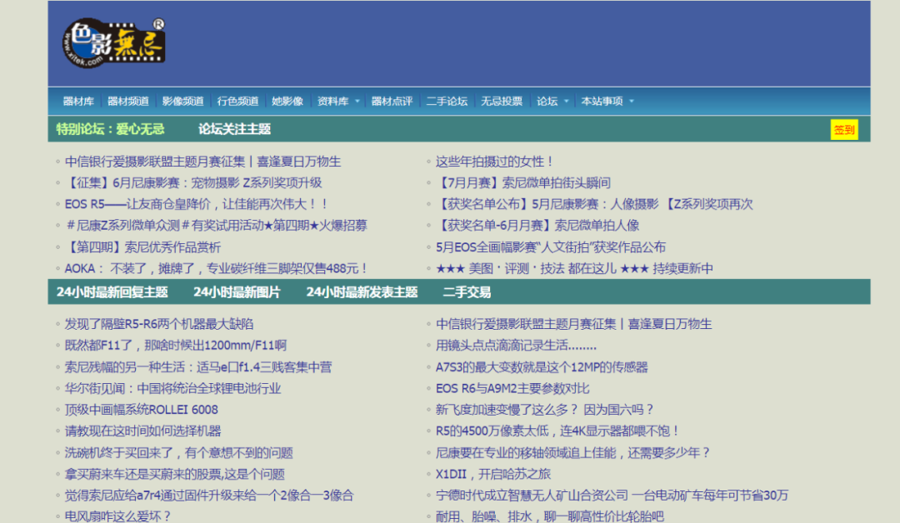Open 耐用、胎噪、排水 高性价比轮胎 thread
Image resolution: width=900 pixels, height=523 pixels.
pyautogui.click(x=550, y=516)
